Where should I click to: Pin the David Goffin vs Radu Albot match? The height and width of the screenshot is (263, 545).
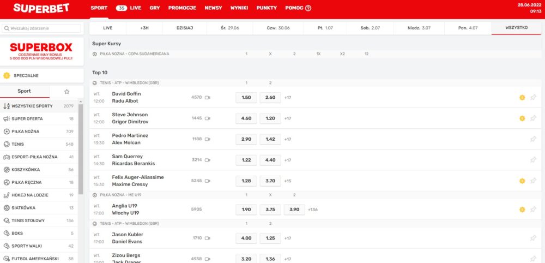533,98
